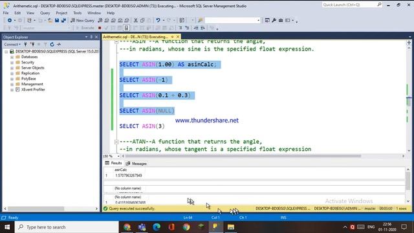Select the Arithemetic.sql document tab
This screenshot has width=414, height=233.
coord(135,37)
